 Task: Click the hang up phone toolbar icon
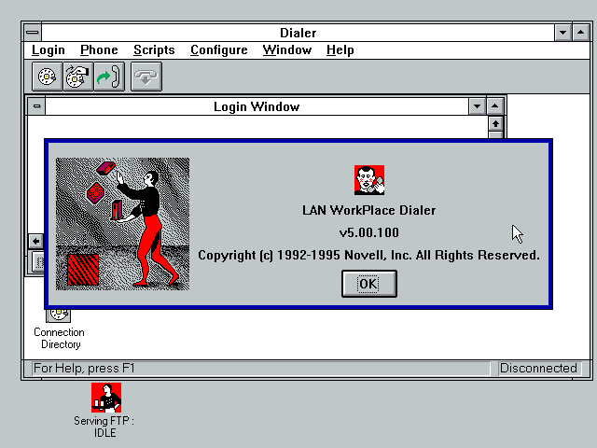click(x=146, y=77)
